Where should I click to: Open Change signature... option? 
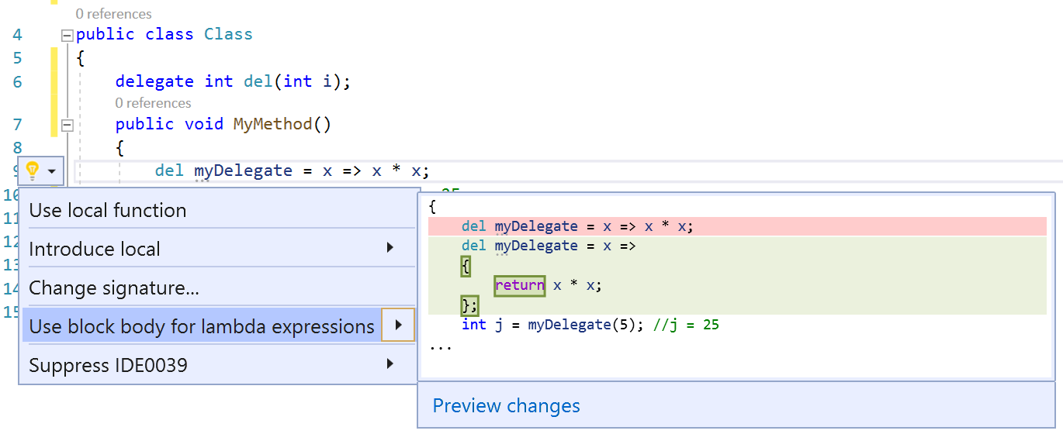coord(218,288)
